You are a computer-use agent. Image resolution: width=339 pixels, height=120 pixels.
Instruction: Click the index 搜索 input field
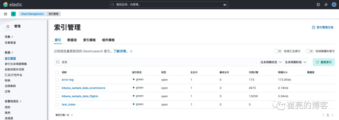155,62
